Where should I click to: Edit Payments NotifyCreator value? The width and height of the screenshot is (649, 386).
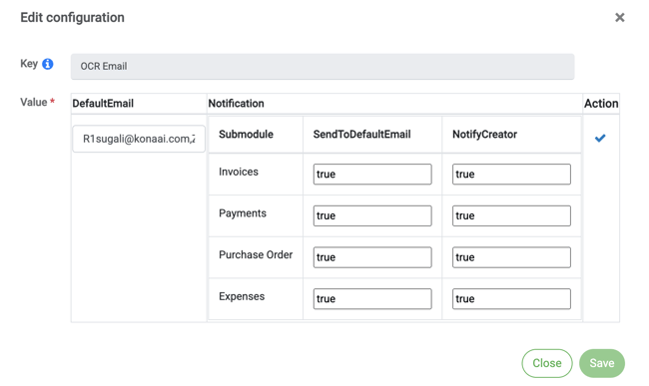pos(511,215)
